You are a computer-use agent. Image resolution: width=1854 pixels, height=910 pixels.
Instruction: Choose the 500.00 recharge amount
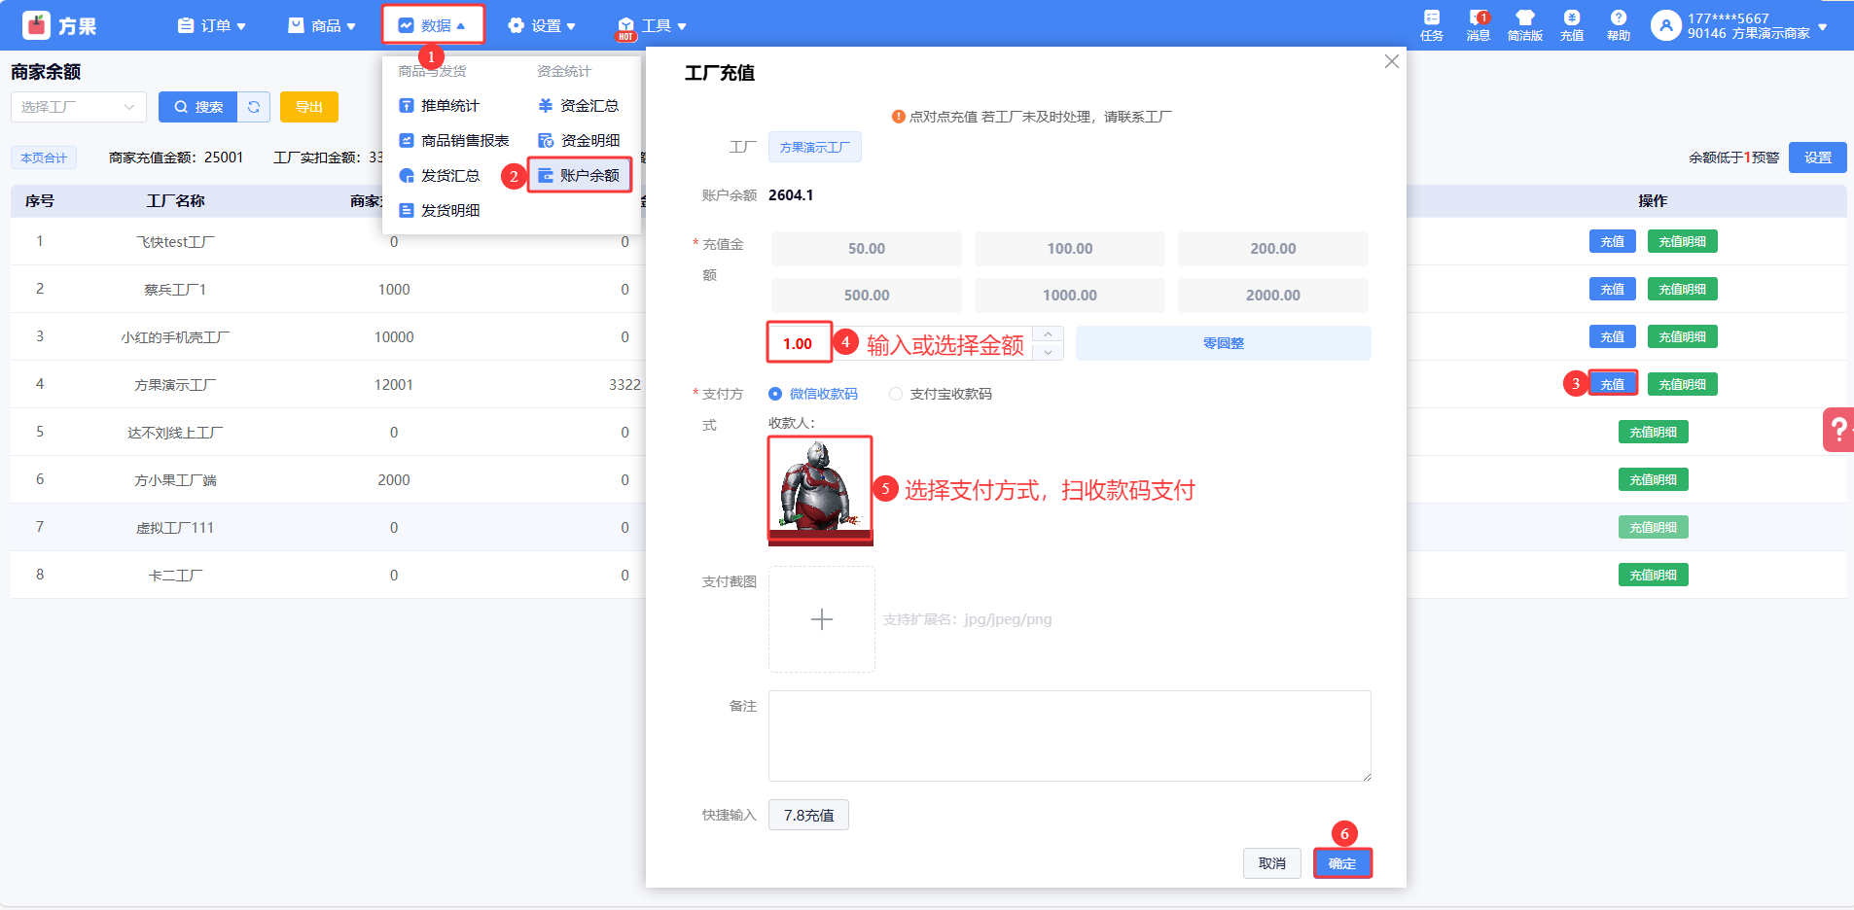(867, 296)
